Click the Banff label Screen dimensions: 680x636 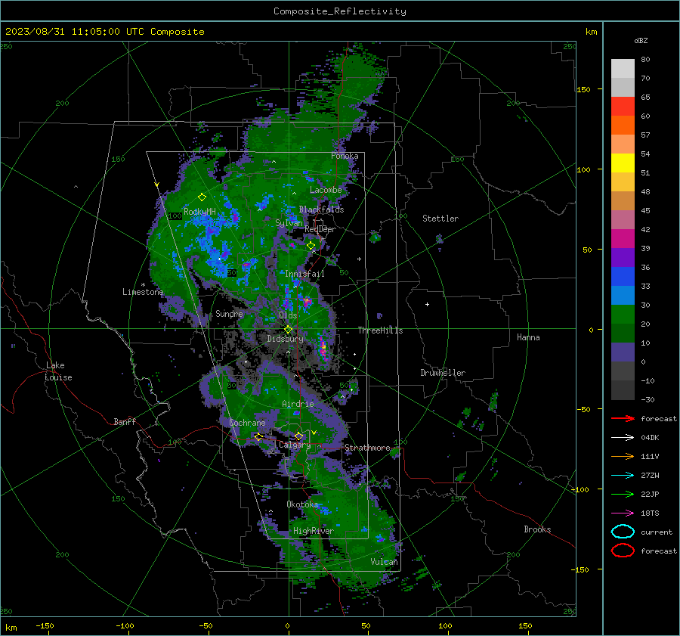click(125, 421)
